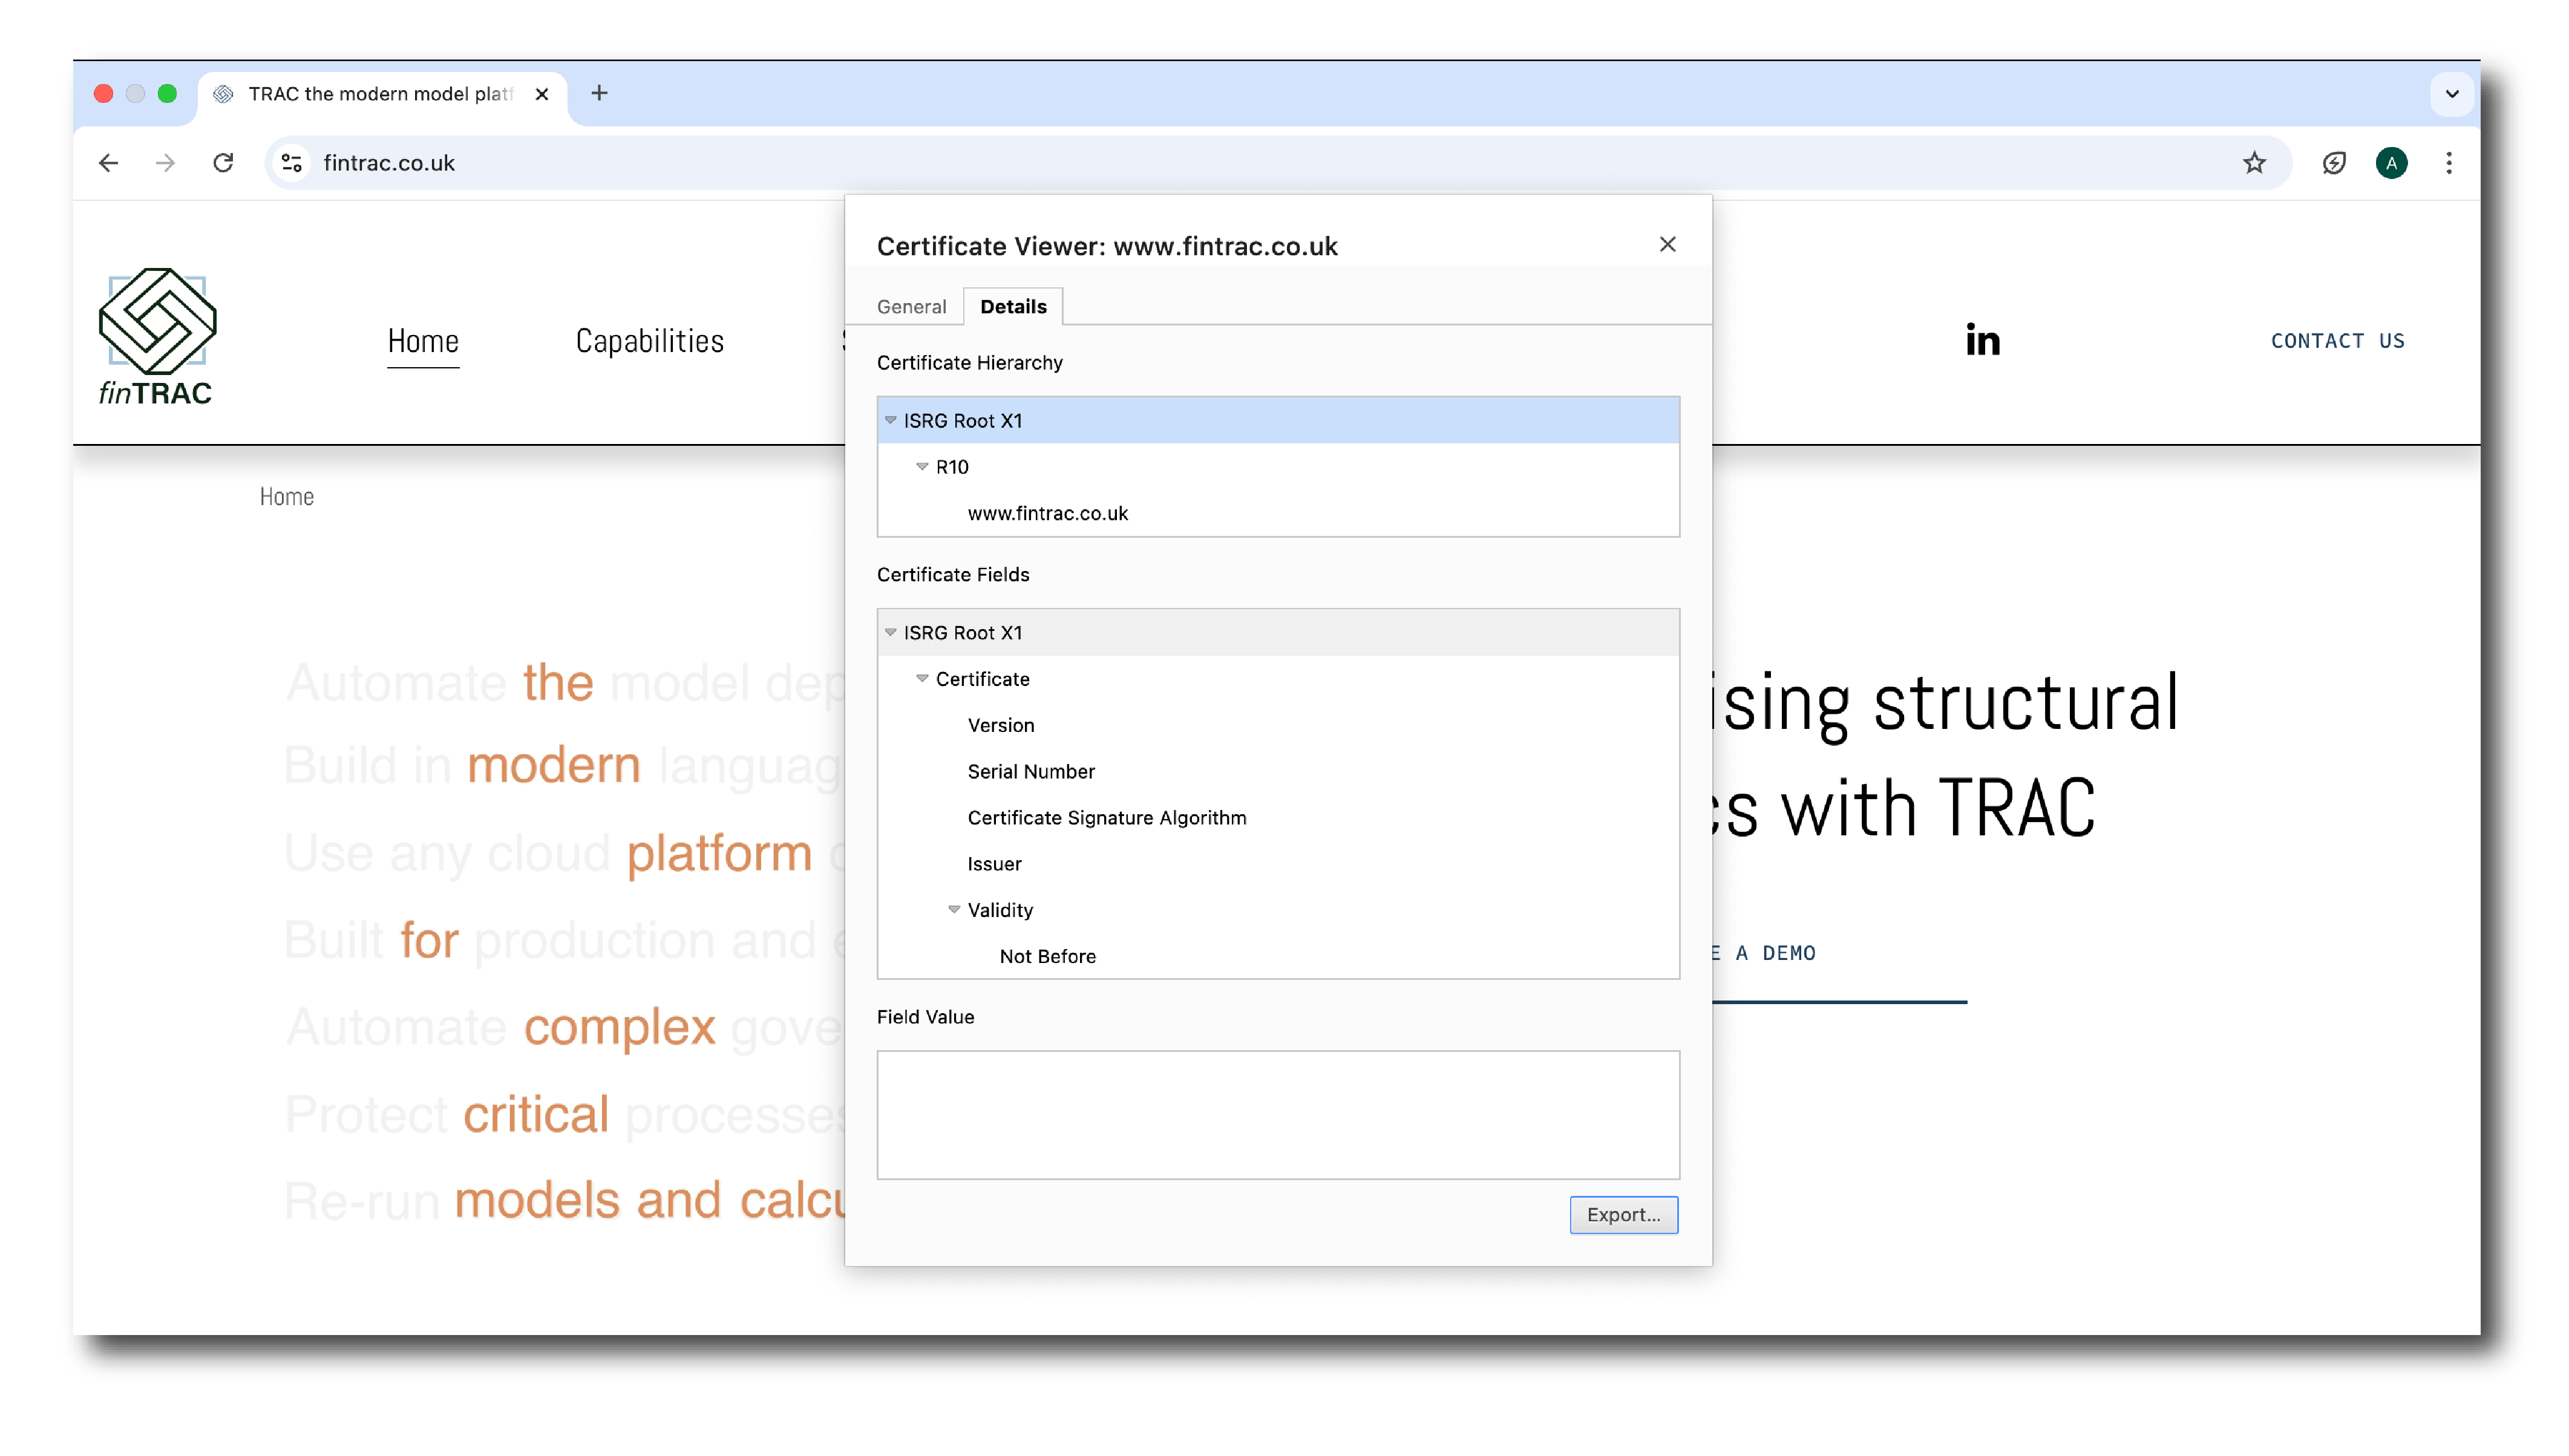Collapse the R10 hierarchy node

coord(922,467)
